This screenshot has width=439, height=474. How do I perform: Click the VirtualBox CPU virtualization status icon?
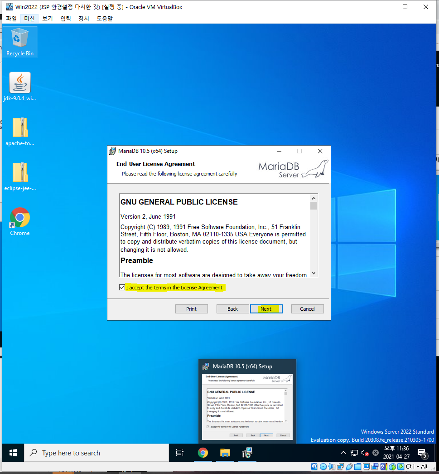click(384, 466)
